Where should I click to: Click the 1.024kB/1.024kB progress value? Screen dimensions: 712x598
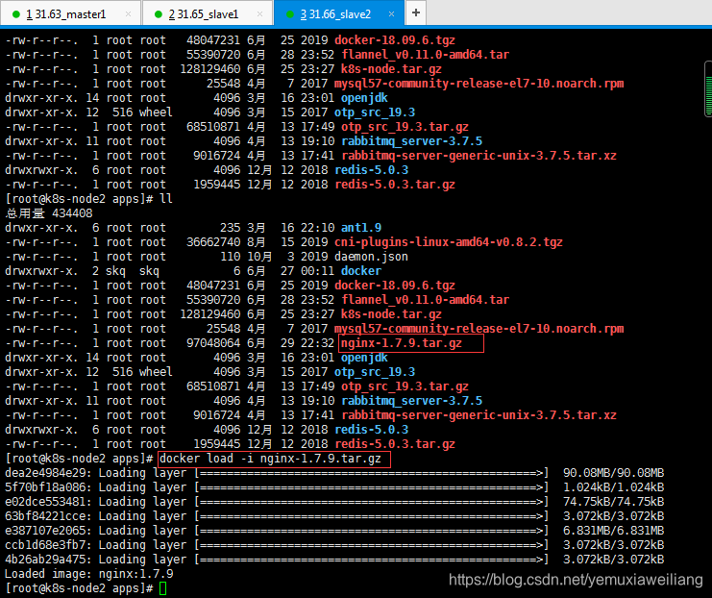pyautogui.click(x=613, y=487)
